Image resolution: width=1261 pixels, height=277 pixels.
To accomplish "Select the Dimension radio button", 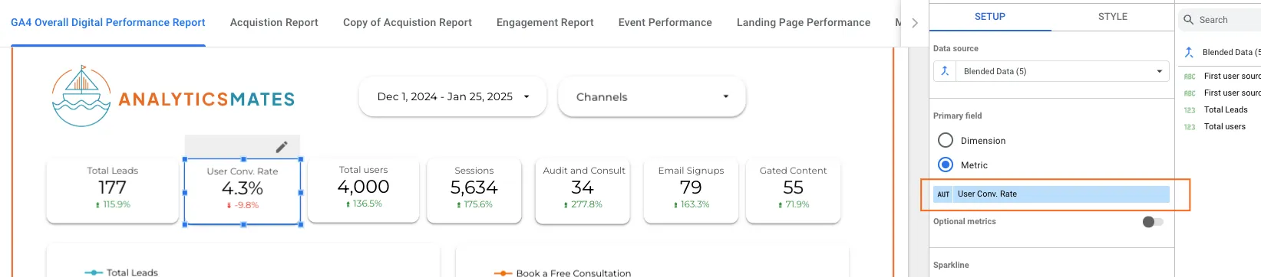I will pos(946,140).
